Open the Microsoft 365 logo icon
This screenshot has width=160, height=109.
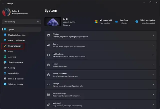[x=96, y=22]
